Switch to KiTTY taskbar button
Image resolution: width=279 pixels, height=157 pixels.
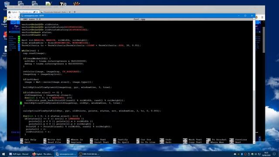coord(66,154)
